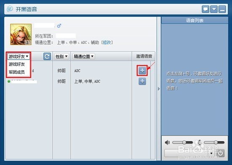Click the microphone icon

tap(200, 142)
